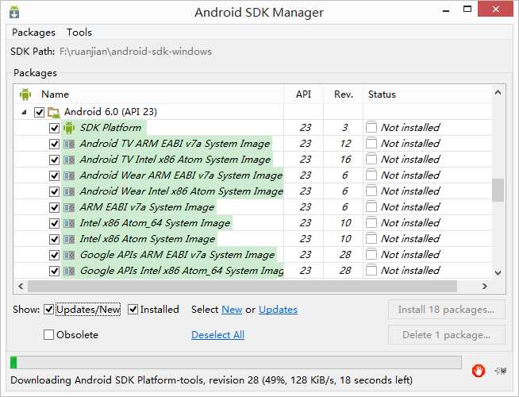Click the horizontal scroll right arrow
This screenshot has height=397, width=519.
click(x=485, y=286)
